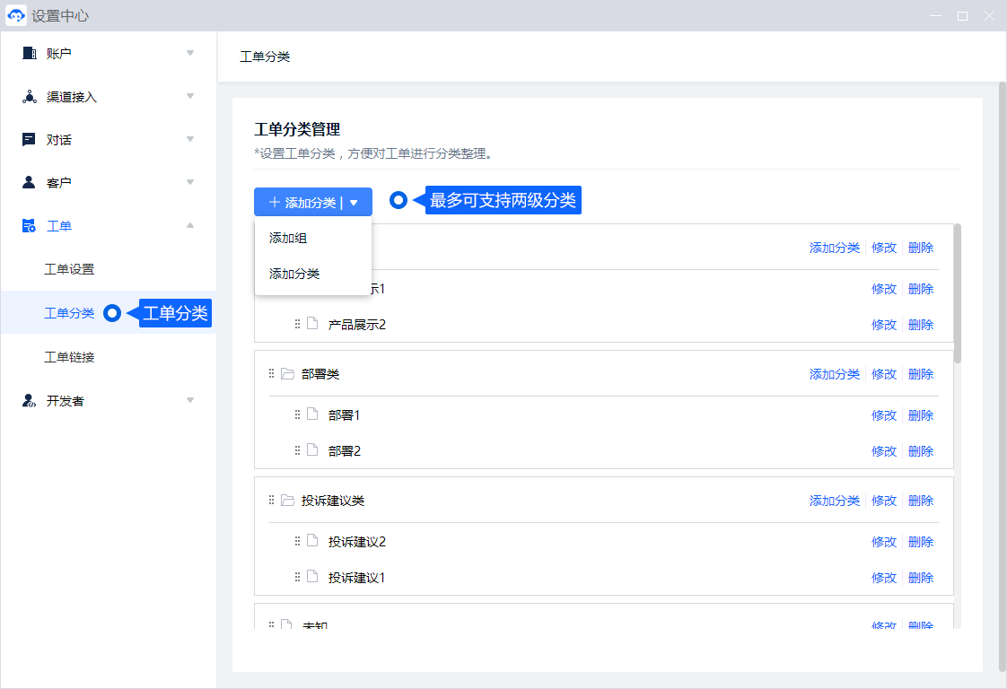1007x689 pixels.
Task: Open 工单设置 in the sidebar
Action: click(69, 269)
